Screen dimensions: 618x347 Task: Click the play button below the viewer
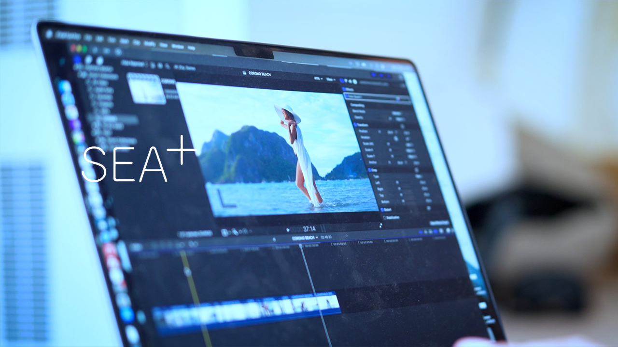pos(288,229)
